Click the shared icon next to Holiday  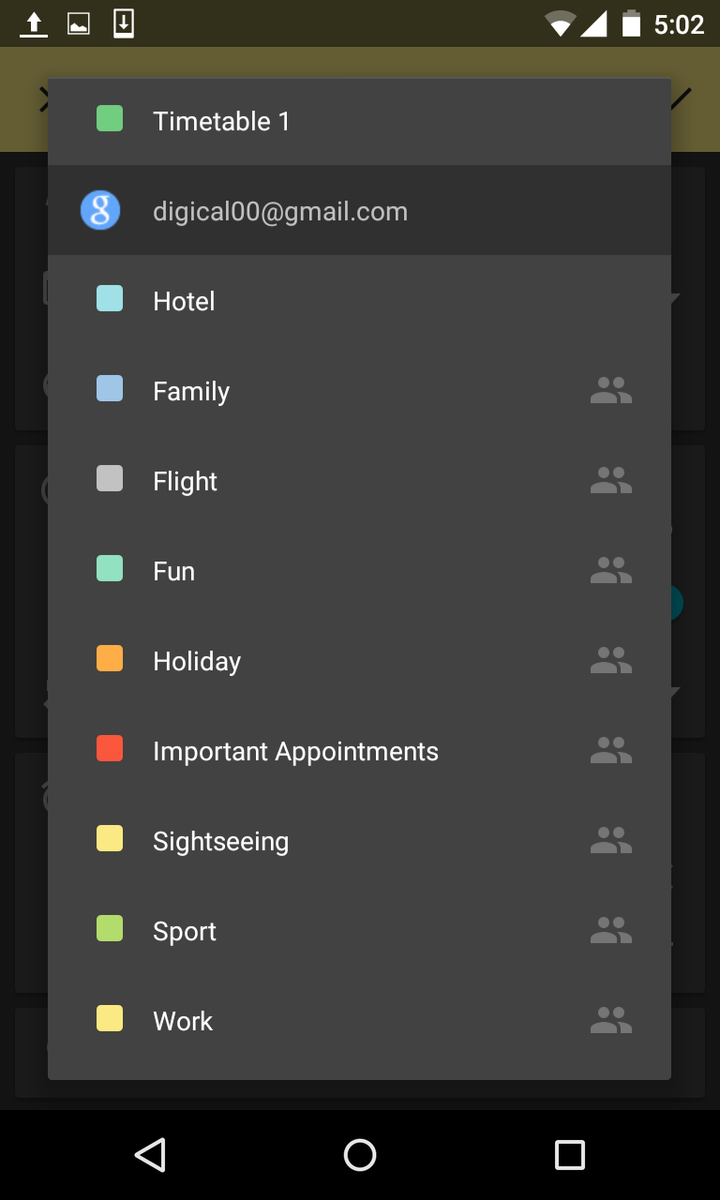[611, 661]
